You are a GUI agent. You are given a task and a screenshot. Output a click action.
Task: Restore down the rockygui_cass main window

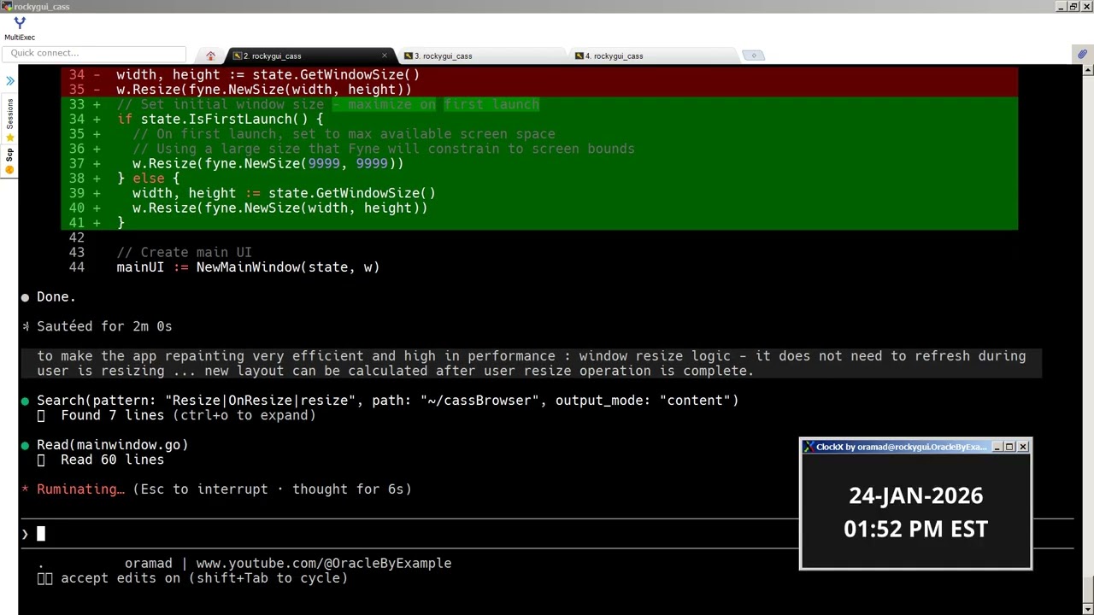[1073, 6]
